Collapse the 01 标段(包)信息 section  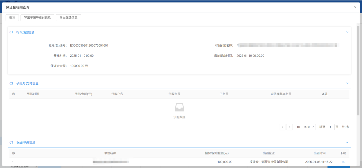(347, 32)
